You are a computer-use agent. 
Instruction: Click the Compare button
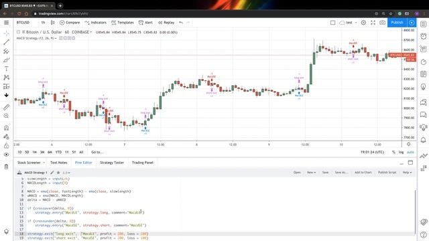70,22
